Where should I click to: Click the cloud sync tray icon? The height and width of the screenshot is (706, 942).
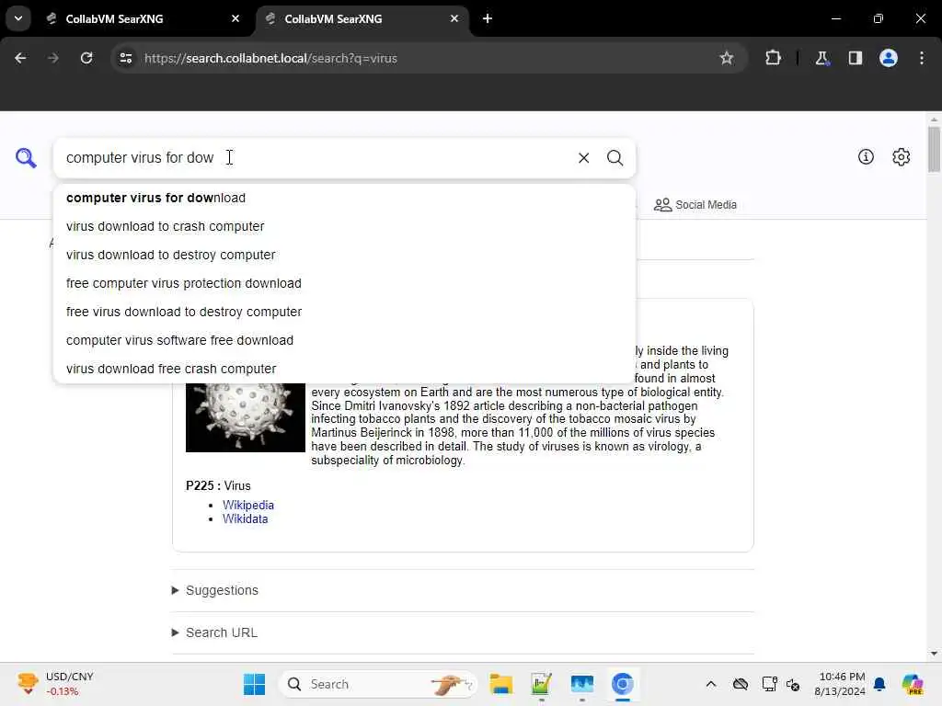741,684
